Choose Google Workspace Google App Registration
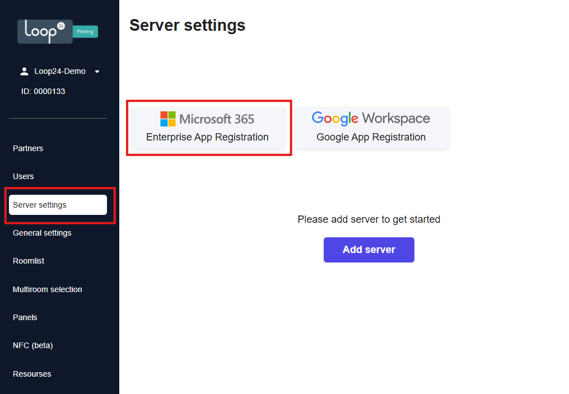 tap(371, 128)
